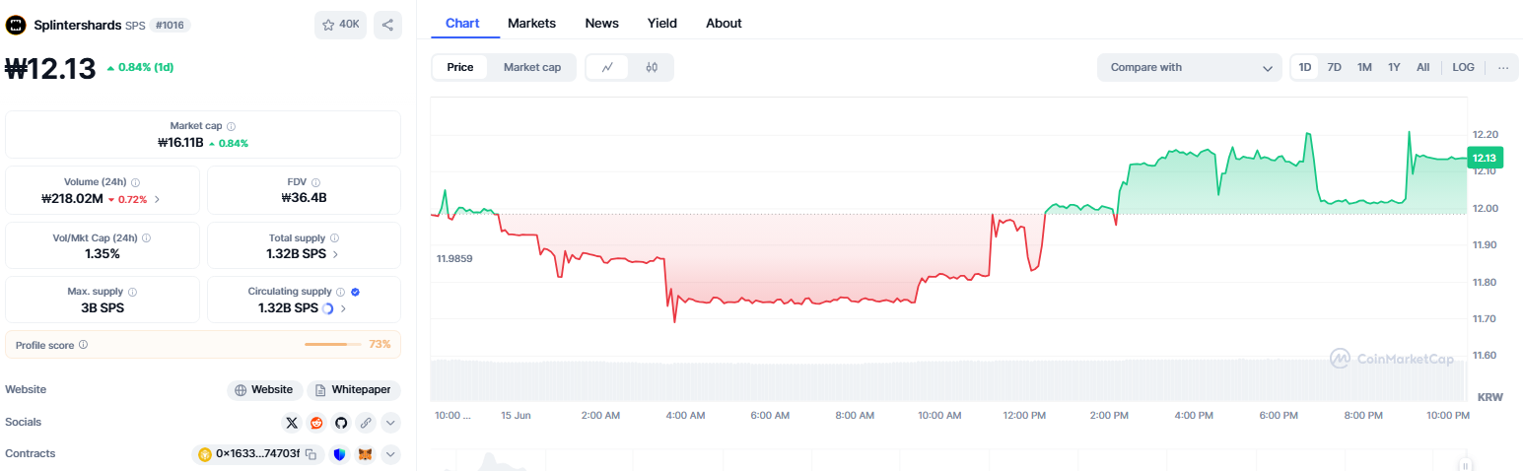This screenshot has height=471, width=1523.
Task: Switch to candlestick chart view
Action: pos(652,67)
